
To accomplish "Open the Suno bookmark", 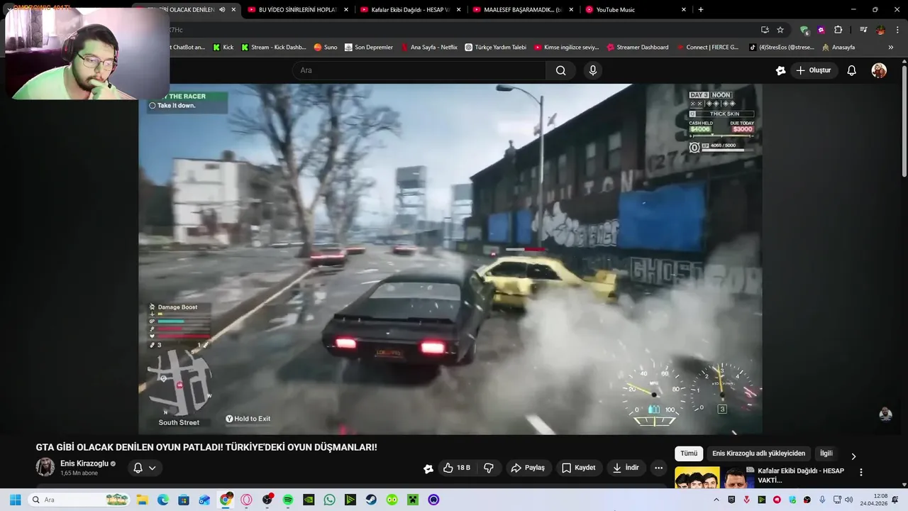I will click(326, 48).
